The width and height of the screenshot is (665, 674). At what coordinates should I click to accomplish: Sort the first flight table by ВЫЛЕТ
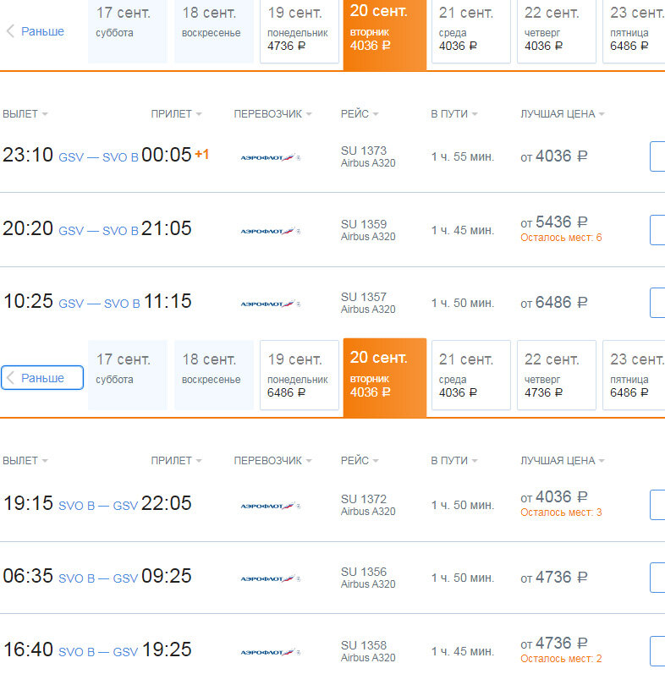pyautogui.click(x=25, y=114)
